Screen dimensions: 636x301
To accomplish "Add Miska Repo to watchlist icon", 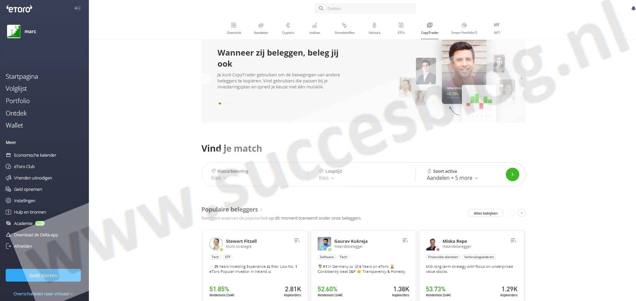I will click(x=513, y=240).
